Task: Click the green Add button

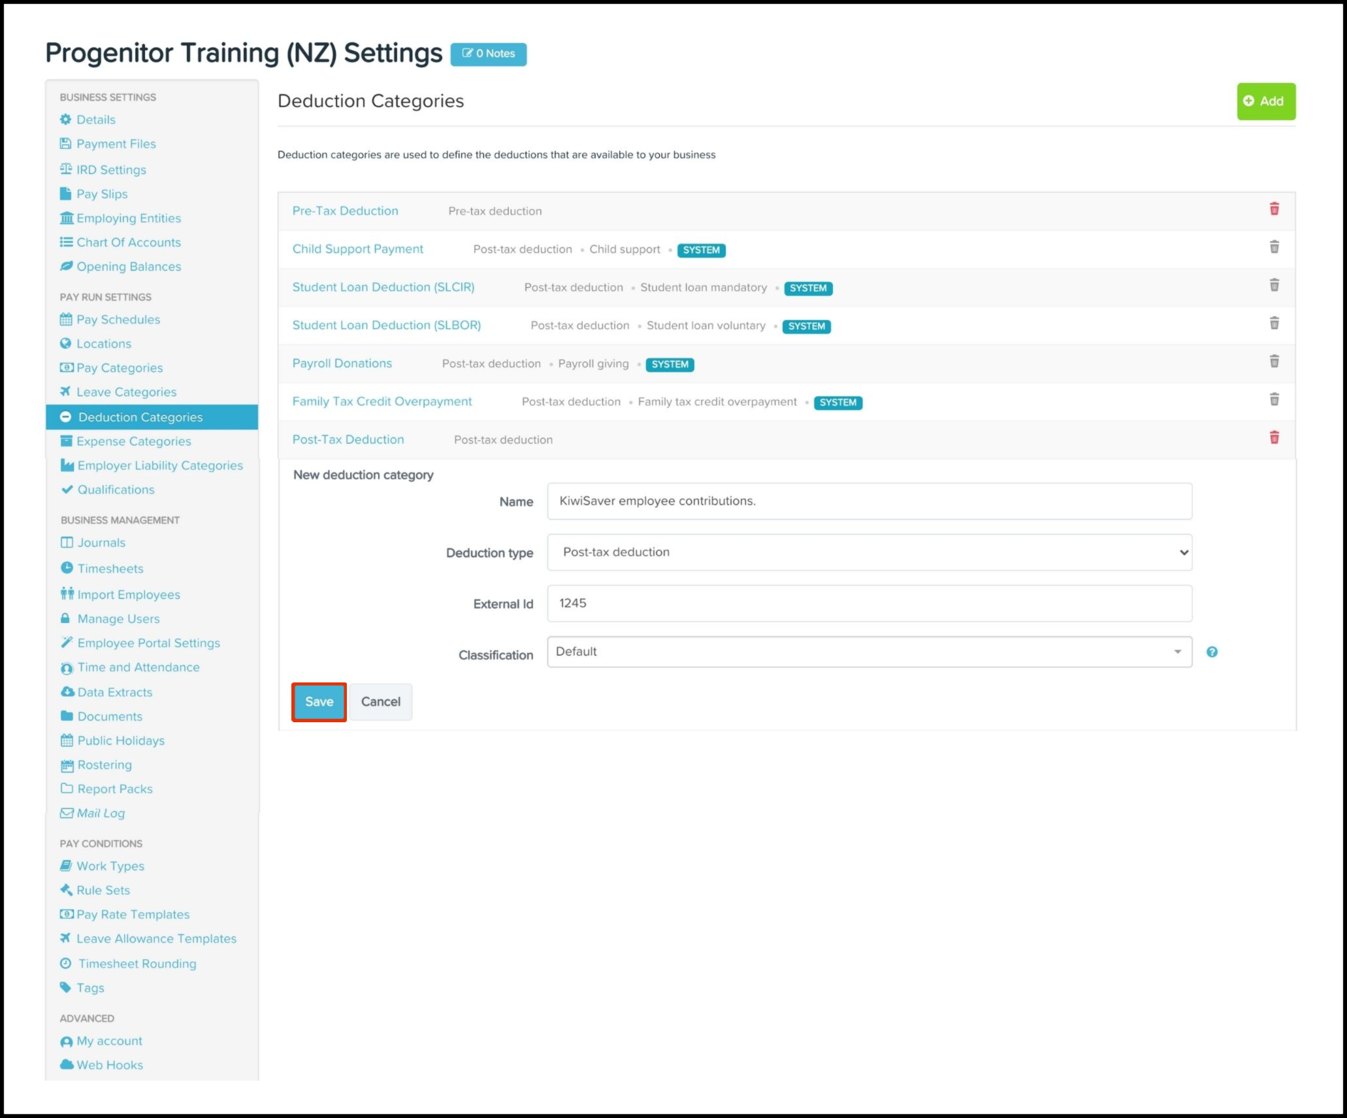Action: point(1265,101)
